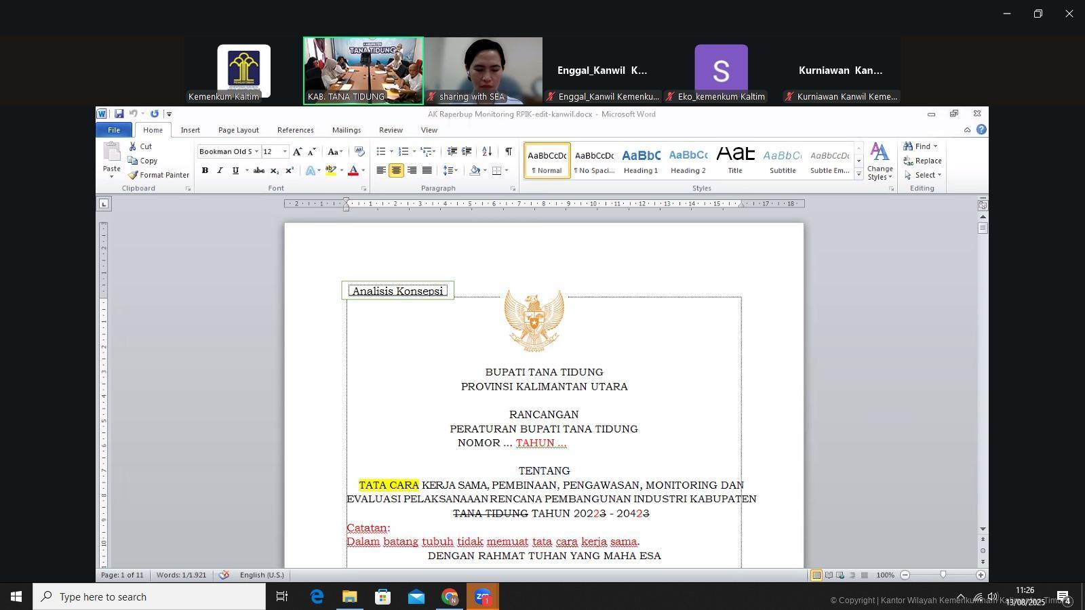This screenshot has height=610, width=1085.
Task: Expand the Bullets list dropdown arrow
Action: click(391, 152)
